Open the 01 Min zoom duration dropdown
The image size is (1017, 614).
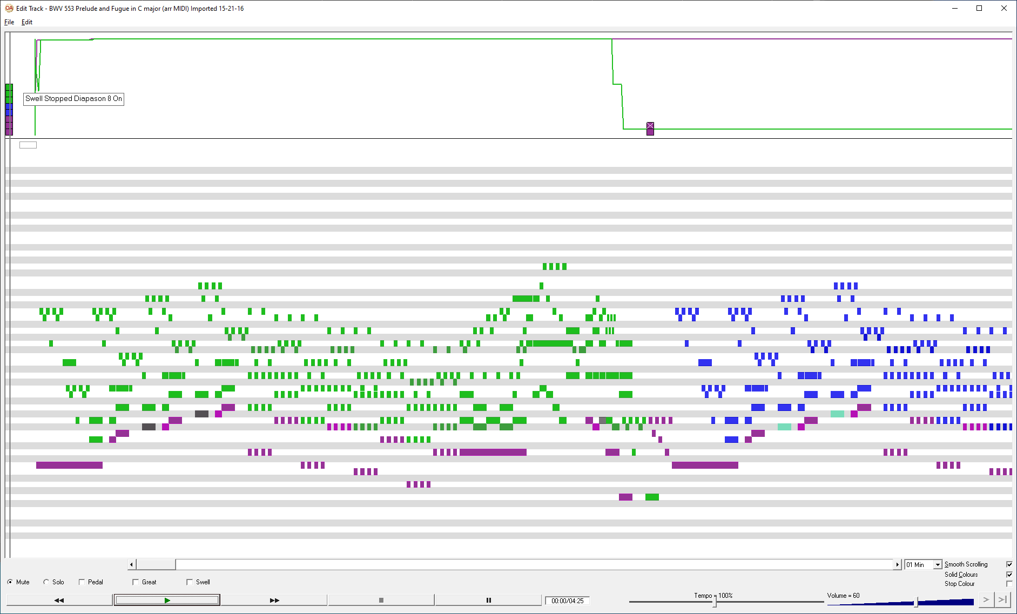(938, 564)
